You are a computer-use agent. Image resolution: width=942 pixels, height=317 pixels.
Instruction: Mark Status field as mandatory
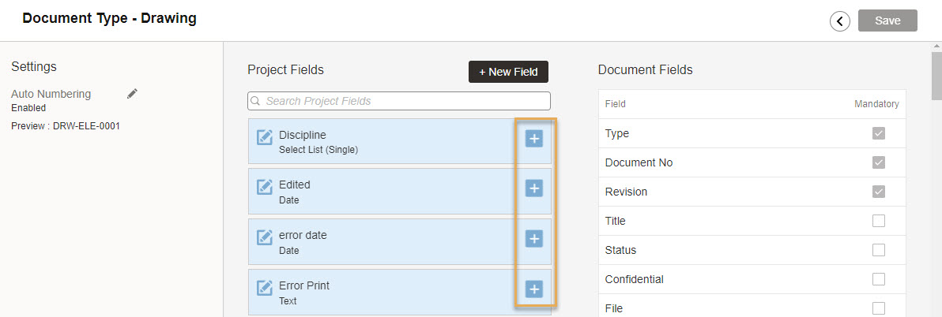coord(878,250)
